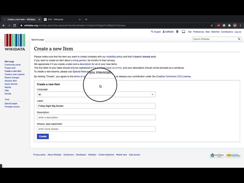The height and width of the screenshot is (183, 244).
Task: Click the Aliases input field
Action: 96,129
